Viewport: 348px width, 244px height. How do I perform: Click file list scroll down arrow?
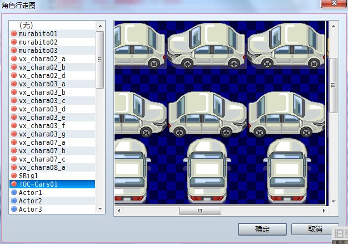(x=100, y=209)
